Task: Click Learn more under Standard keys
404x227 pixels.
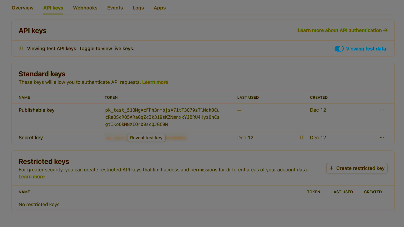Action: coord(155,82)
